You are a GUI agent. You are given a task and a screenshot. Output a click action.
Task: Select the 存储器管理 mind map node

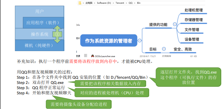[x=194, y=20]
